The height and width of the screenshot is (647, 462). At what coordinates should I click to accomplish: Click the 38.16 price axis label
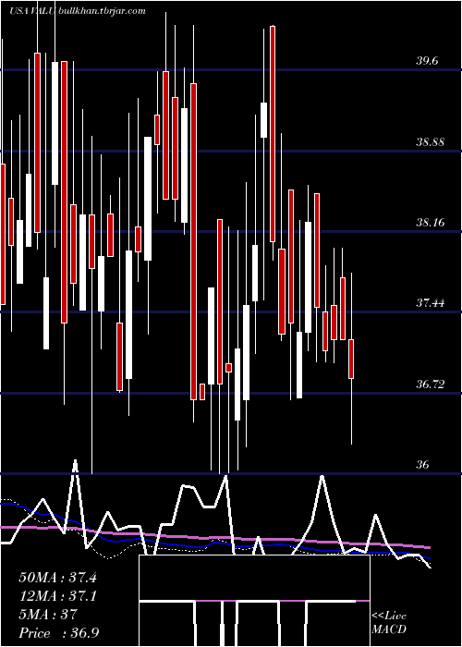pos(431,223)
